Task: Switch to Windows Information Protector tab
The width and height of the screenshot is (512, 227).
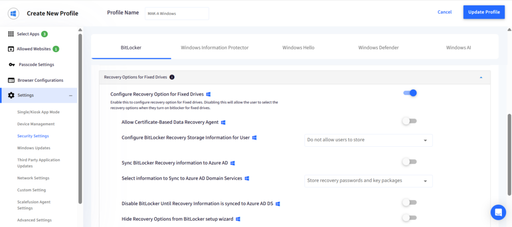Action: tap(215, 47)
